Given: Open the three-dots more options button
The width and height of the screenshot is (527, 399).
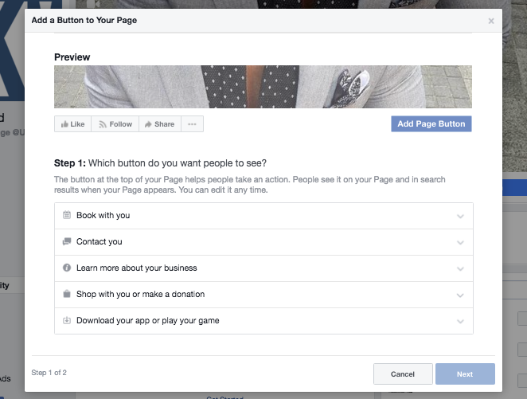Looking at the screenshot, I should (192, 124).
